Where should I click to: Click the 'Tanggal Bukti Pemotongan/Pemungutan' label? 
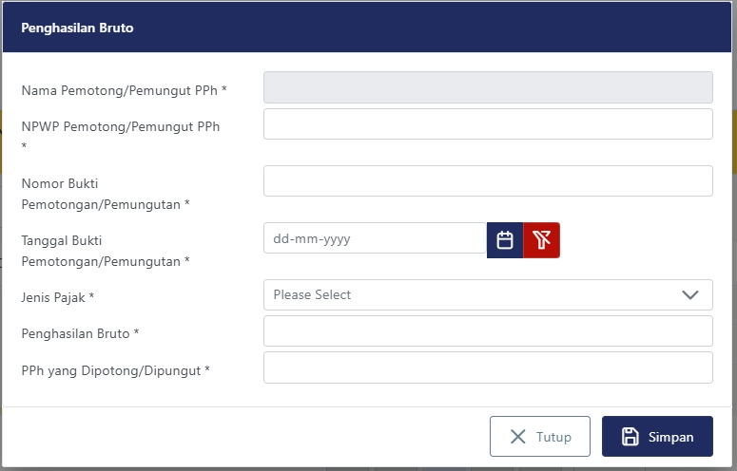tap(105, 251)
